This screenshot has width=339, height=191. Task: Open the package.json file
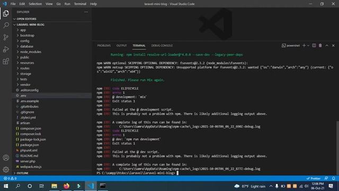[x=52, y=145]
